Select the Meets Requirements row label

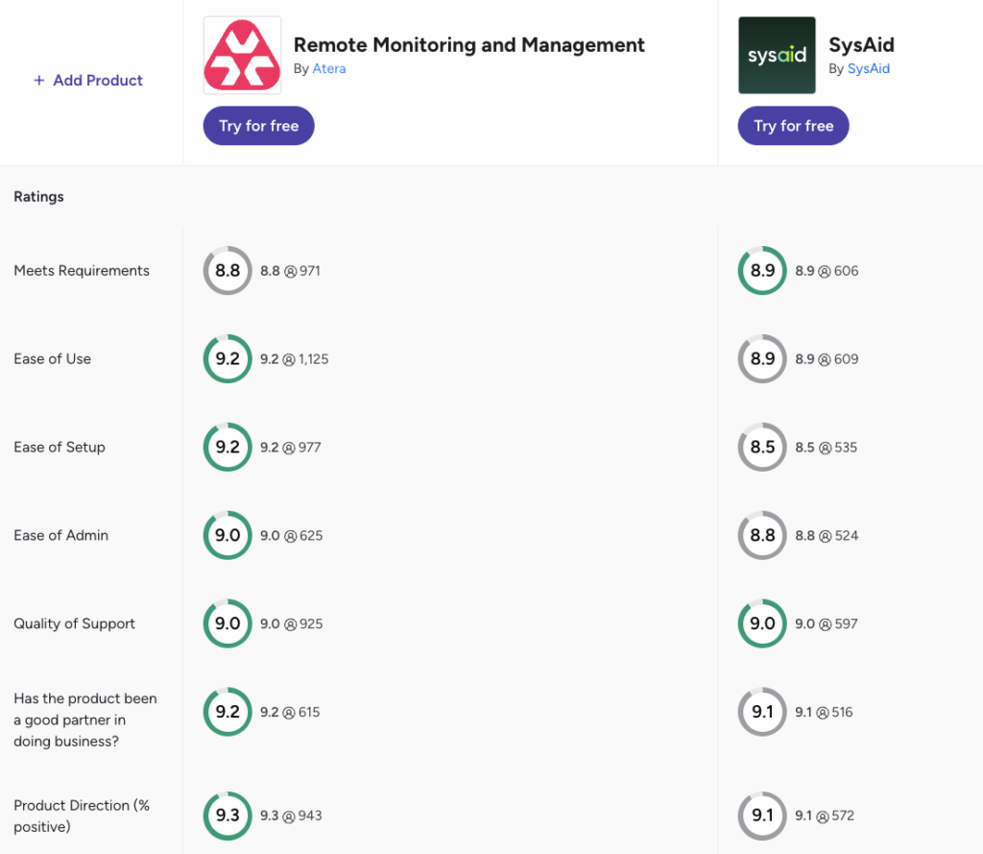(82, 271)
